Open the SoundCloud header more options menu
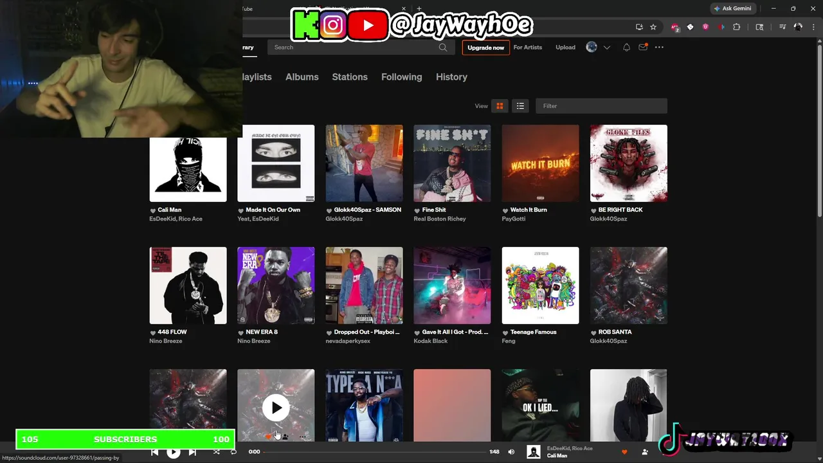Image resolution: width=823 pixels, height=463 pixels. tap(659, 48)
